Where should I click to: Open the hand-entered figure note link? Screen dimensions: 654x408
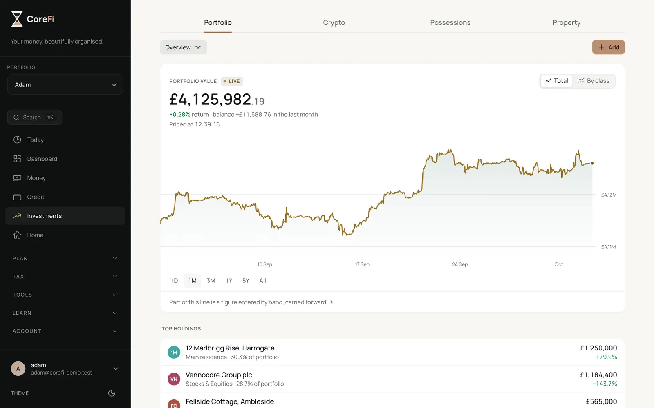click(251, 302)
